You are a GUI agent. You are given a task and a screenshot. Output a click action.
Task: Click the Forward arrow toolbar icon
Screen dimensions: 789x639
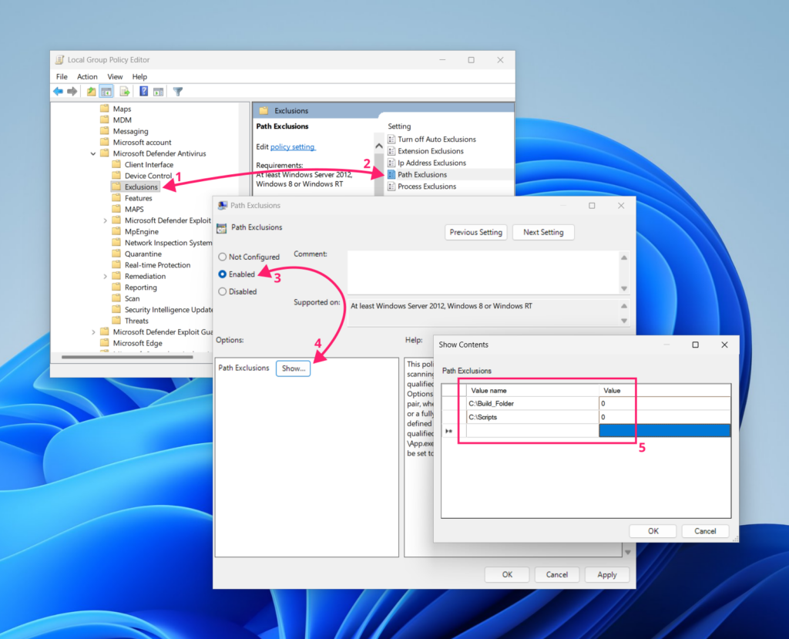point(72,91)
